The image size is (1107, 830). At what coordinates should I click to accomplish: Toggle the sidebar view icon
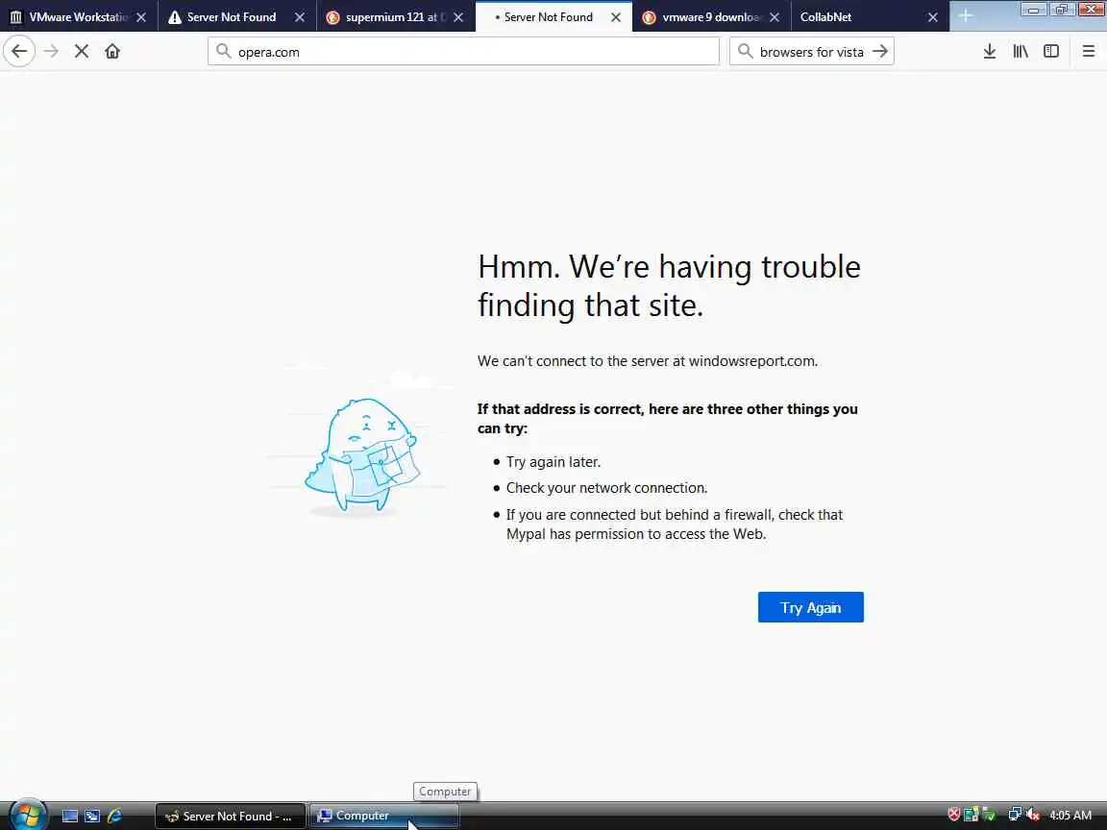tap(1051, 52)
